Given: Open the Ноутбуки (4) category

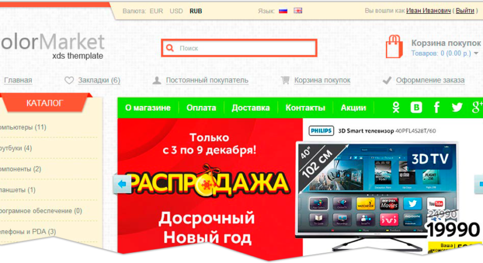Looking at the screenshot, I should [x=16, y=148].
